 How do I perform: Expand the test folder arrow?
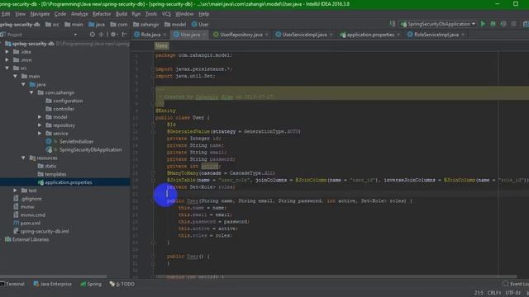point(15,191)
